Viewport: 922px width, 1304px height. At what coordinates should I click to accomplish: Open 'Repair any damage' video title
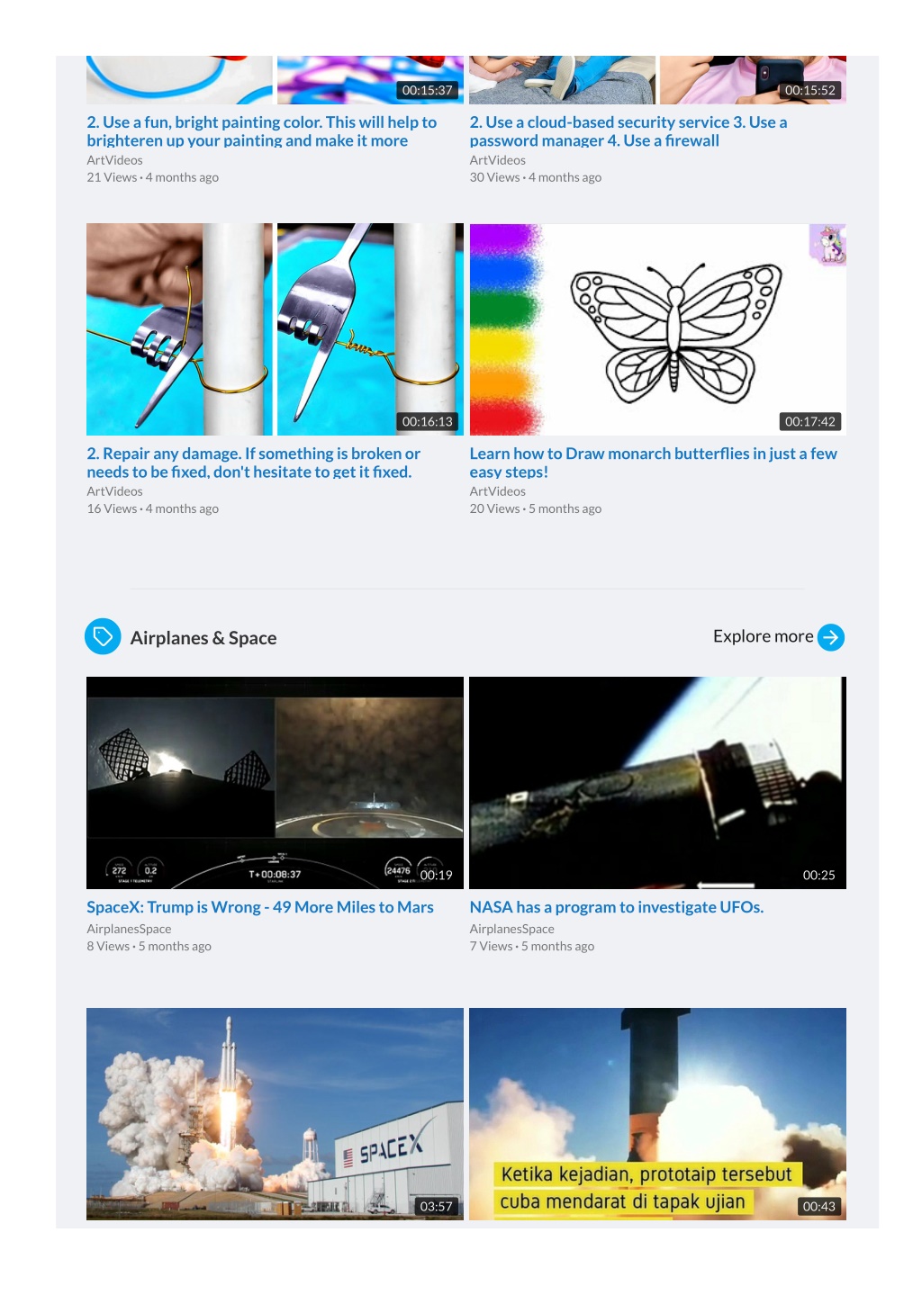click(x=254, y=463)
